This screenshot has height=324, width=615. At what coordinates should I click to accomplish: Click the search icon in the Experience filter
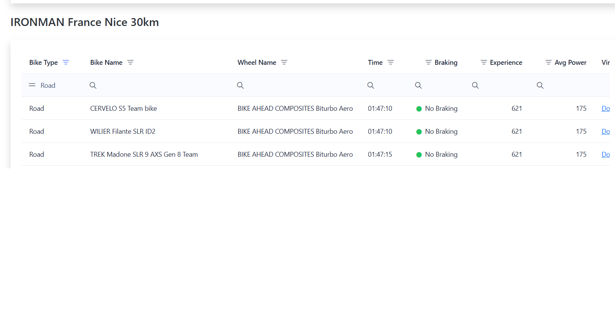(475, 86)
